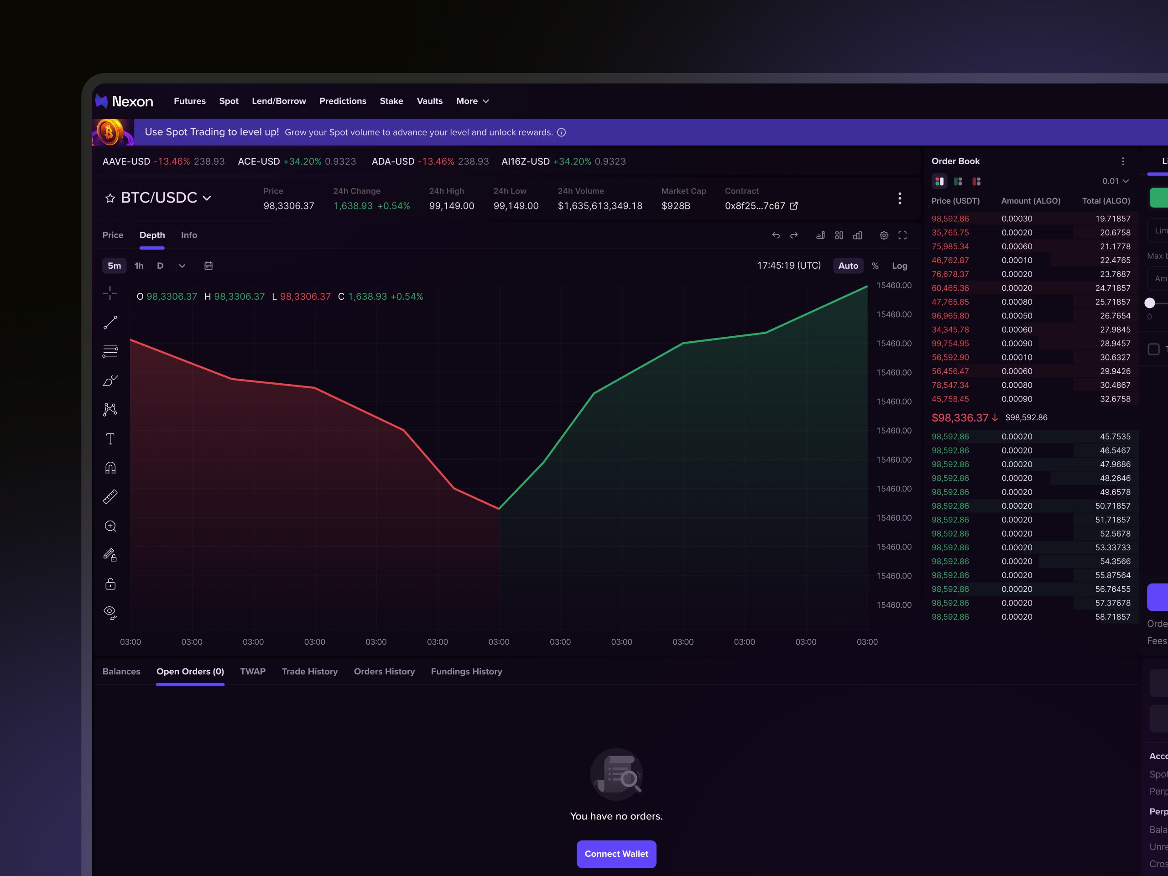
Task: Favorite BTC/USDC with the star icon
Action: pyautogui.click(x=110, y=198)
